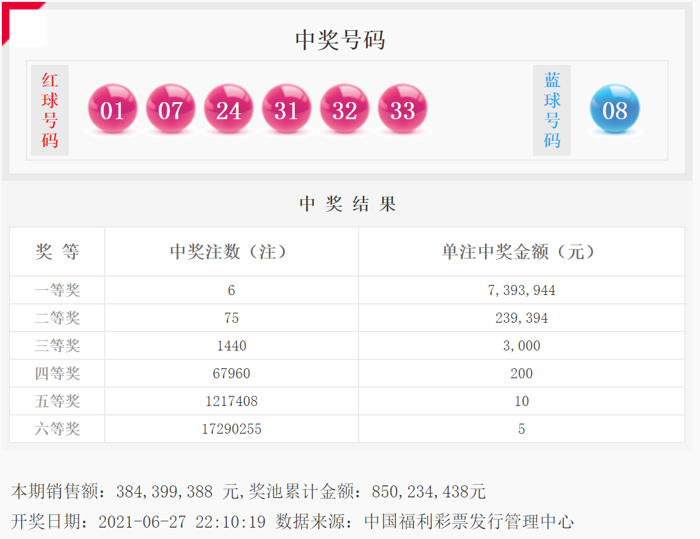This screenshot has width=700, height=539.
Task: Select the 中奖注数（注） column header
Action: 231,252
